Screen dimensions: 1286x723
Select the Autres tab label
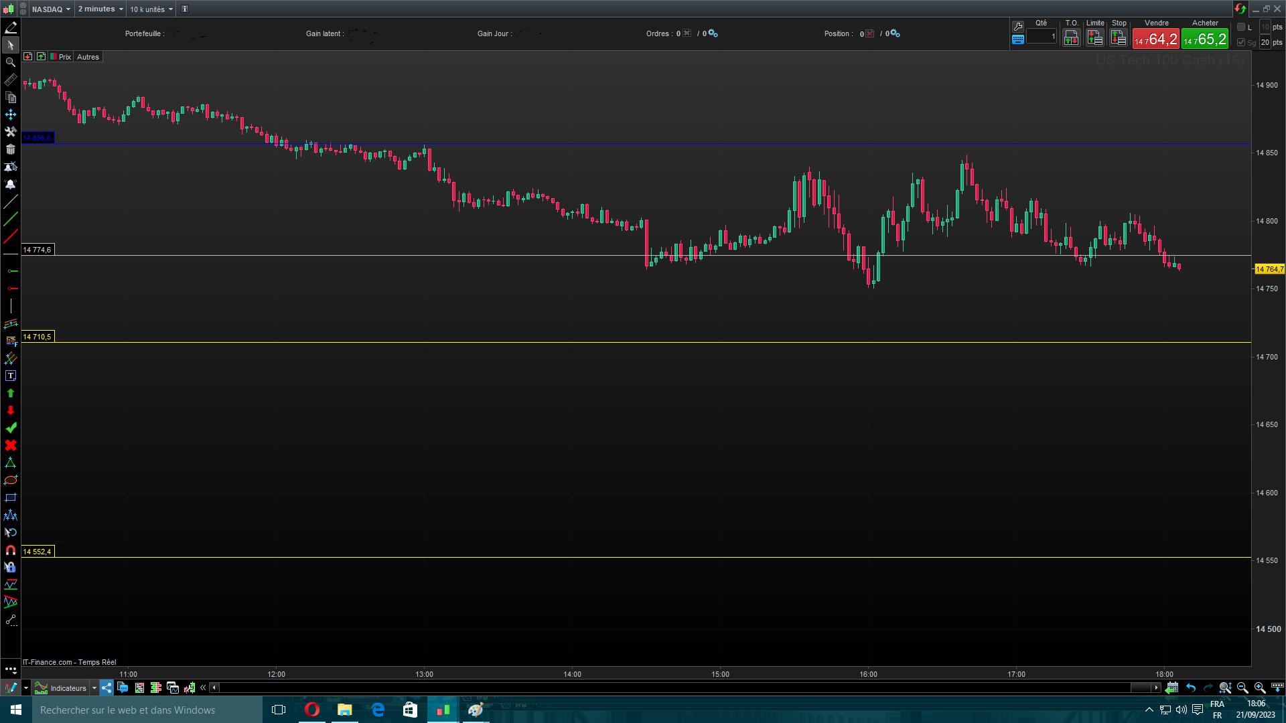coord(88,57)
